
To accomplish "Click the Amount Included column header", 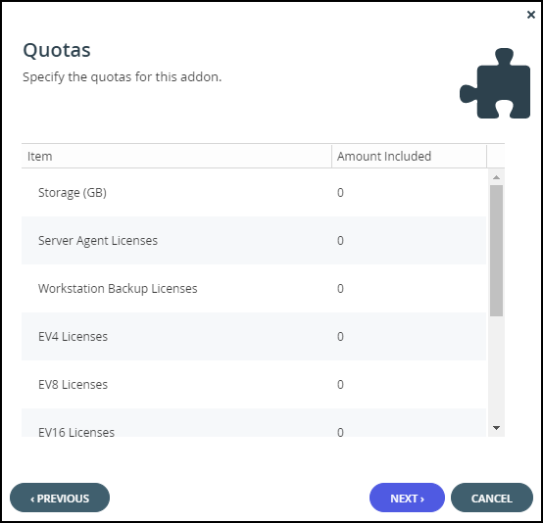I will coord(409,156).
